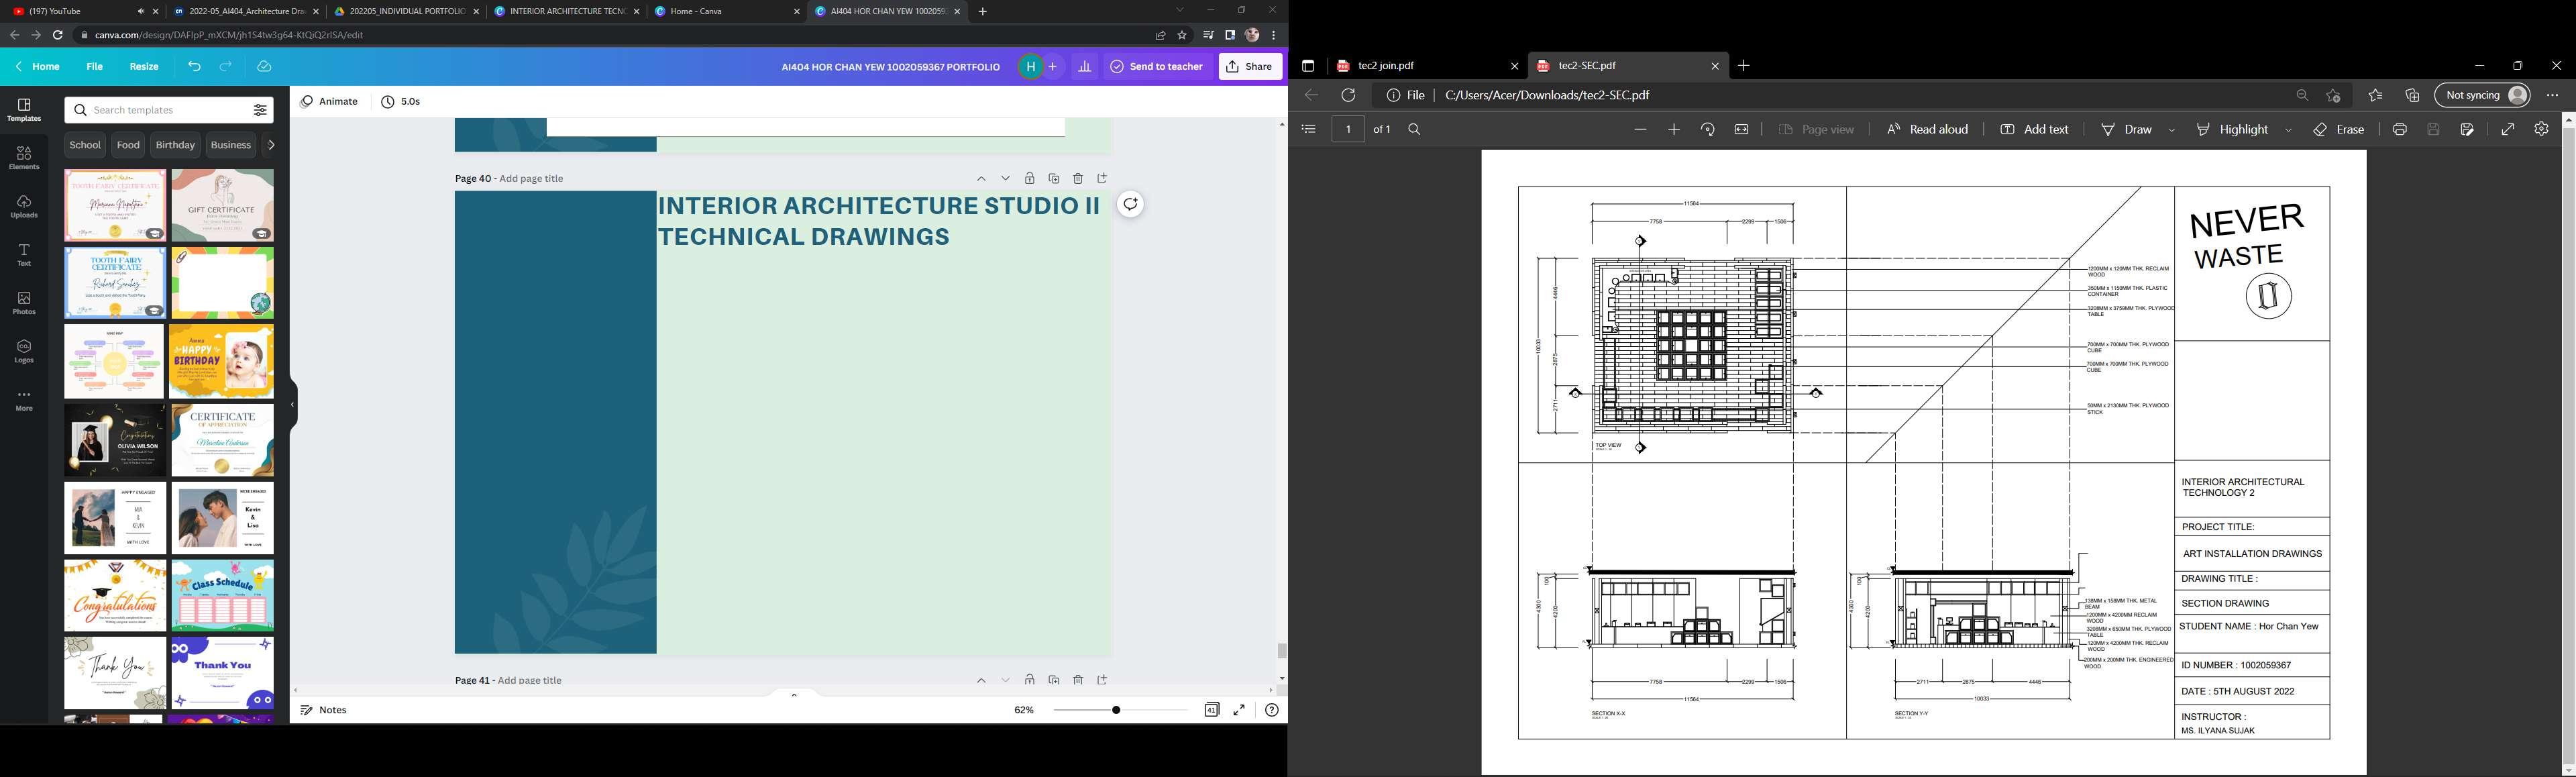Click the Erase tool in PDF toolbar

click(x=2338, y=130)
